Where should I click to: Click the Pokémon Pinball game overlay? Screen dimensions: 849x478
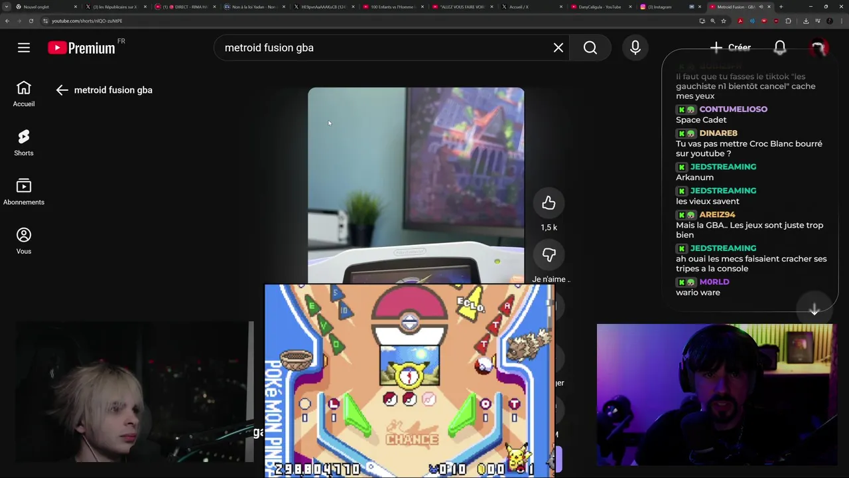point(409,380)
